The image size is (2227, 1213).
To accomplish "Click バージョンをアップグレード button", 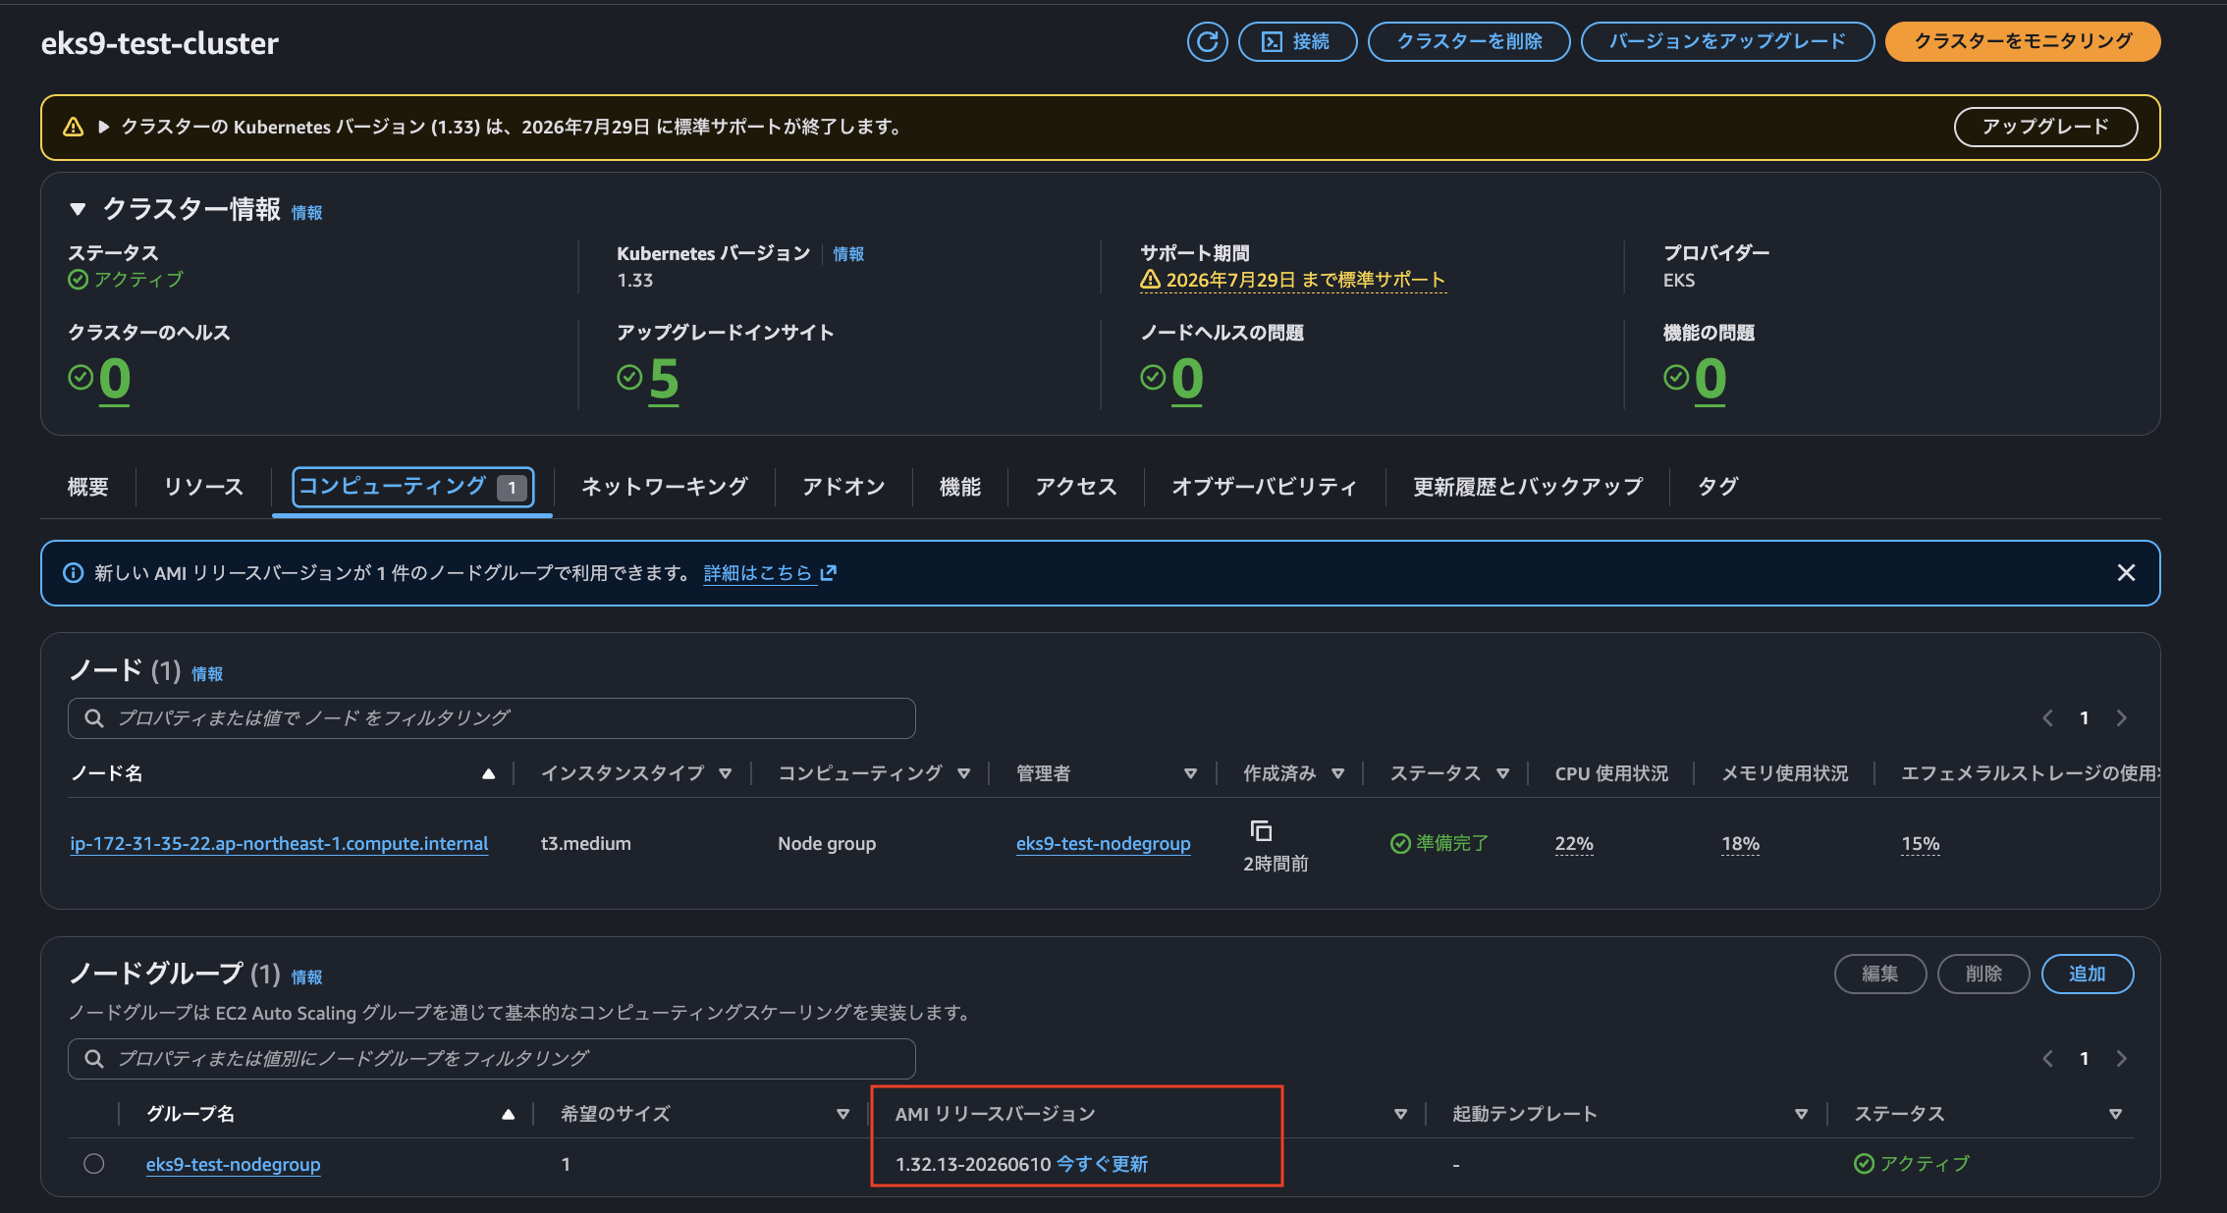I will pyautogui.click(x=1727, y=41).
